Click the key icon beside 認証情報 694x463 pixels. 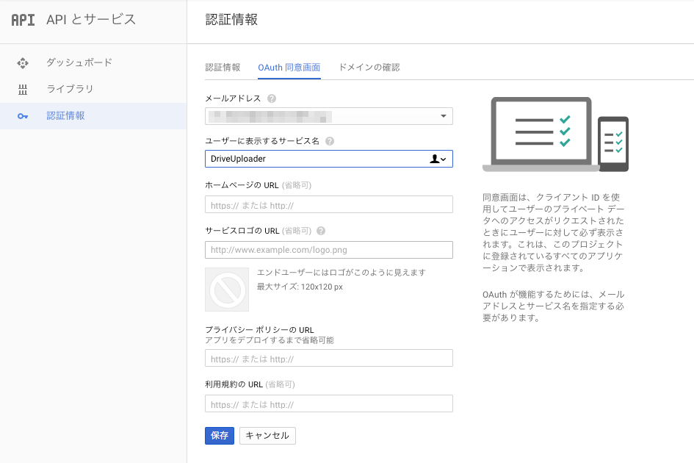(x=23, y=116)
